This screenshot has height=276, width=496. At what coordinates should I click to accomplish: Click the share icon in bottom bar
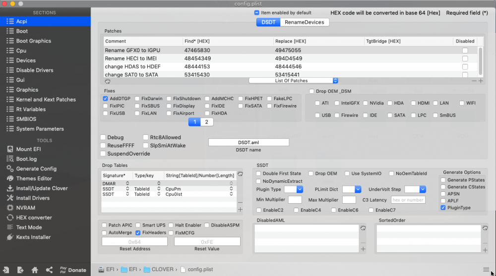(49, 270)
